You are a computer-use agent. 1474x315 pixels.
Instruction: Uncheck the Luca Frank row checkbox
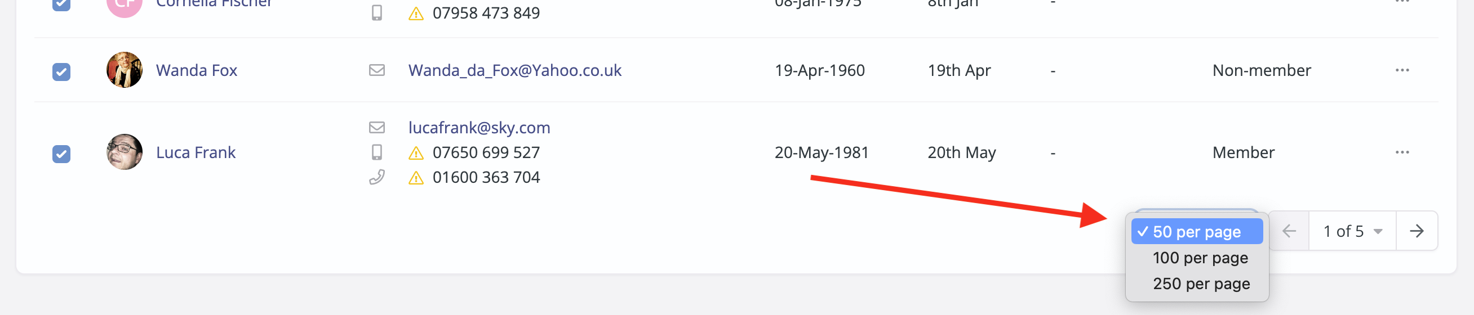(x=61, y=154)
